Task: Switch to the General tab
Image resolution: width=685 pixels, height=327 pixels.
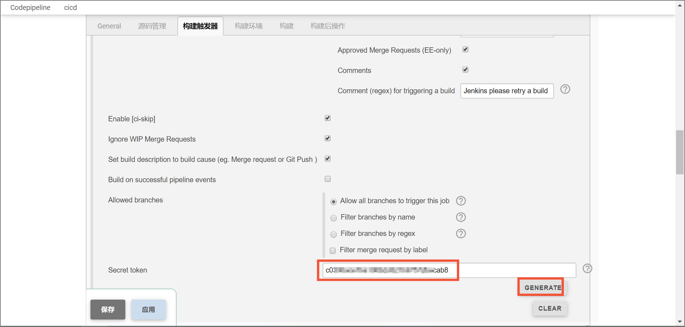Action: click(109, 26)
